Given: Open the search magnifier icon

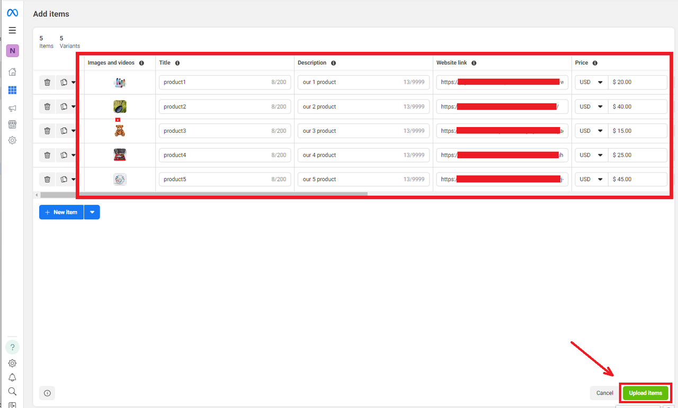Looking at the screenshot, I should 12,392.
